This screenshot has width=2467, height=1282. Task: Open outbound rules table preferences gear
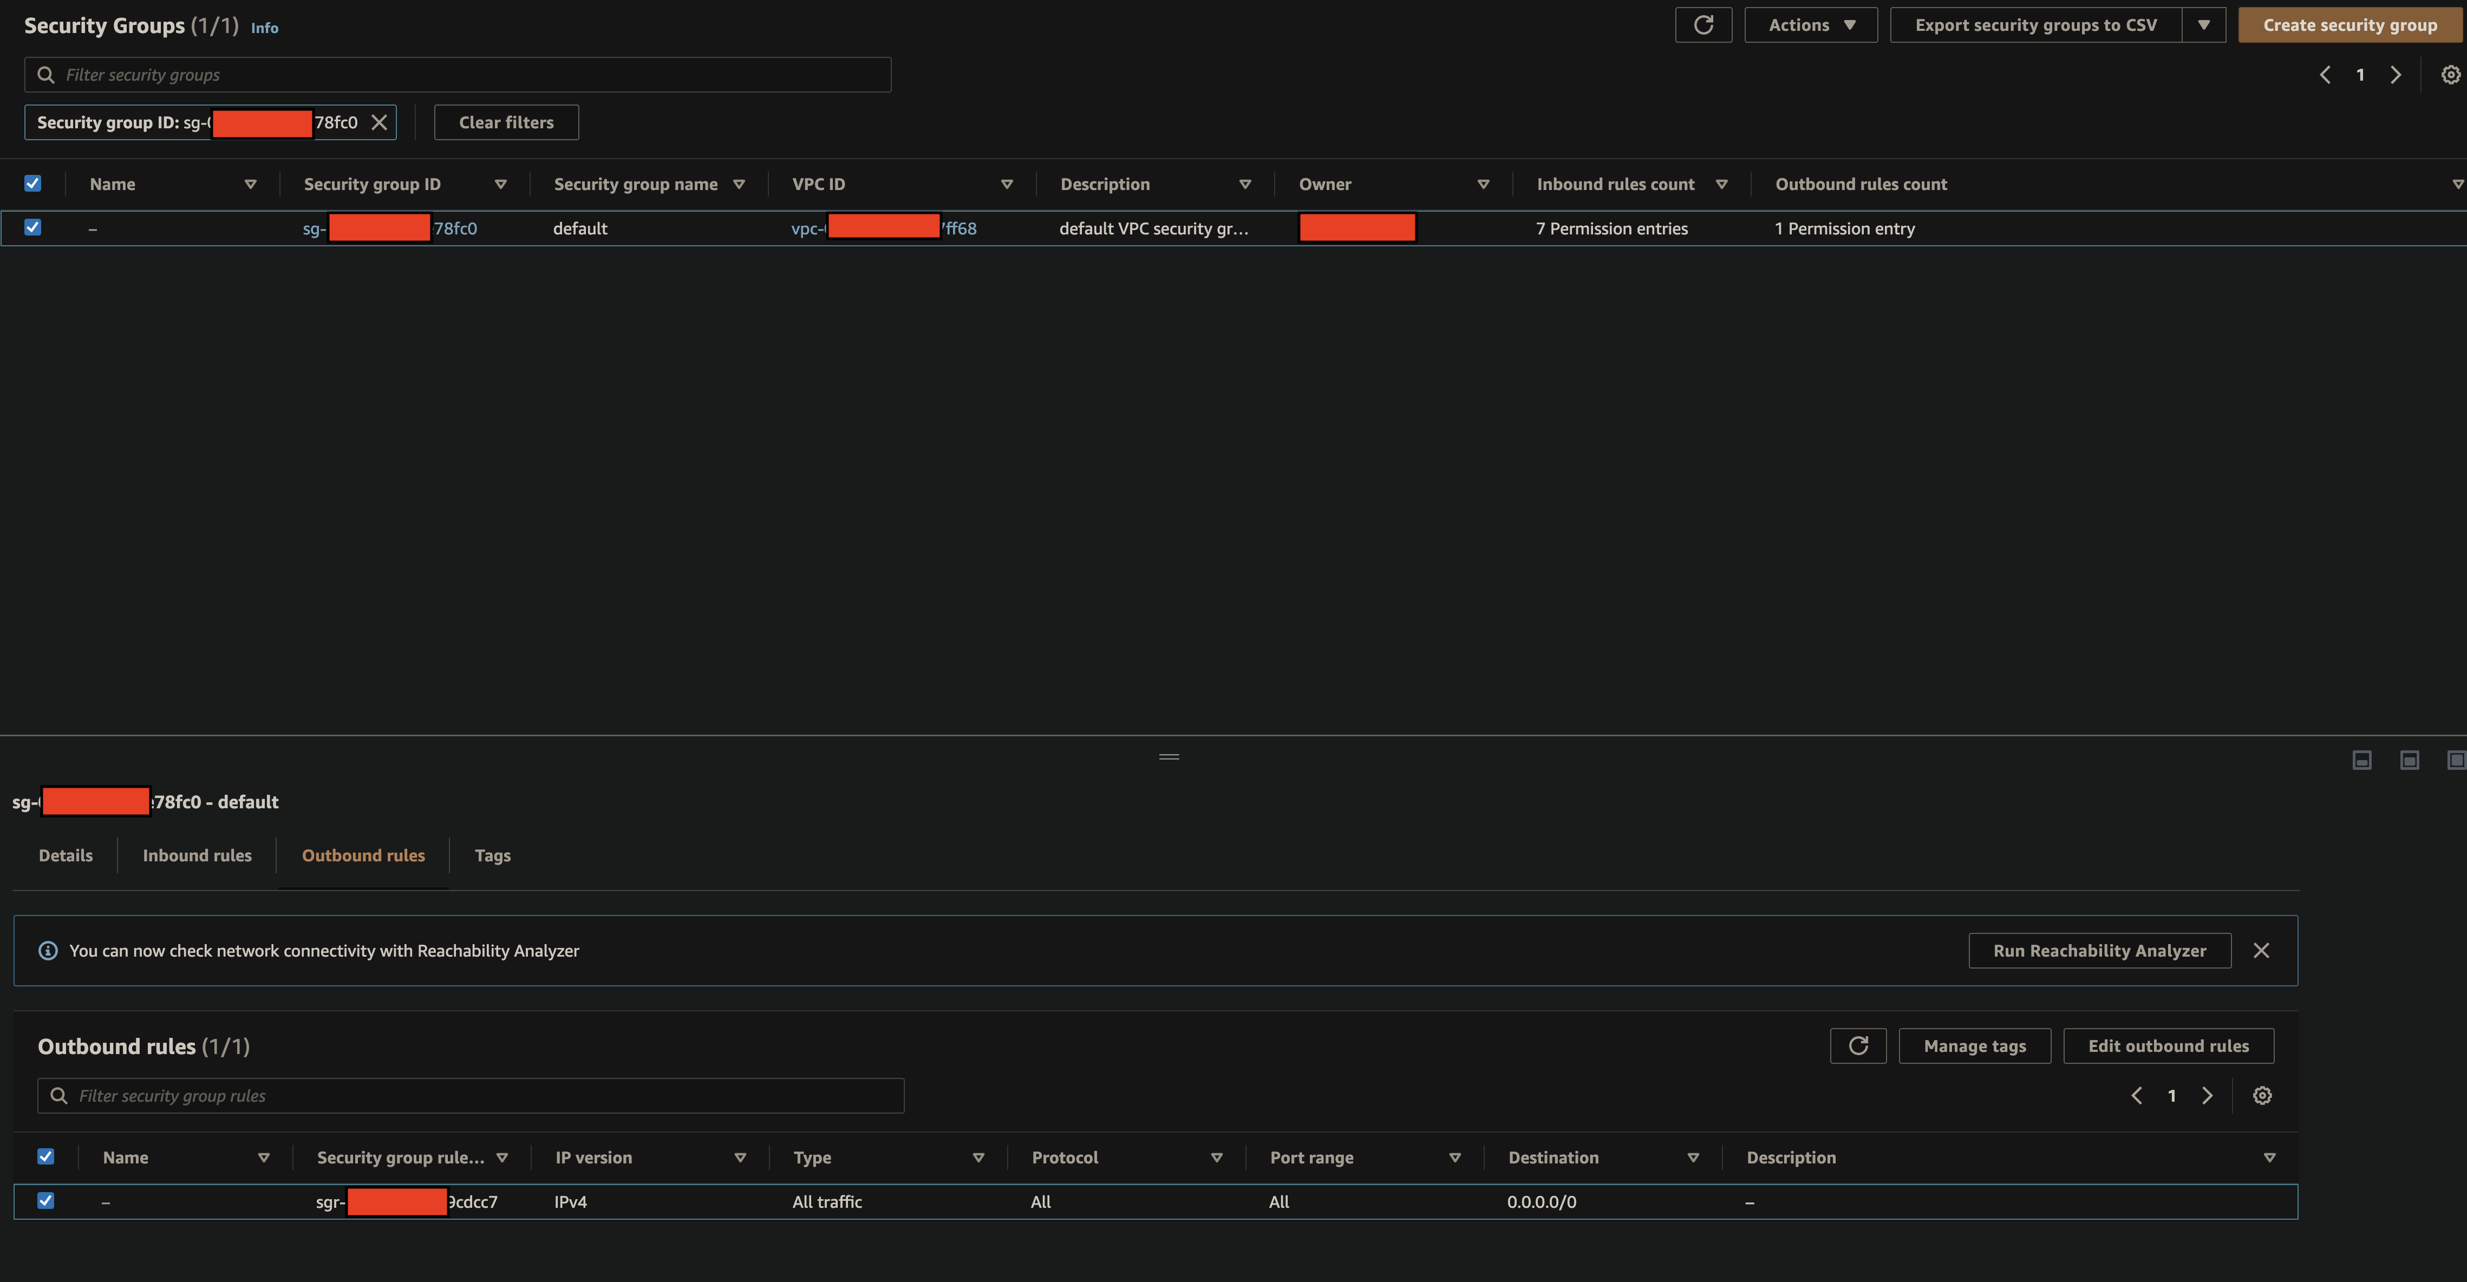(2262, 1095)
